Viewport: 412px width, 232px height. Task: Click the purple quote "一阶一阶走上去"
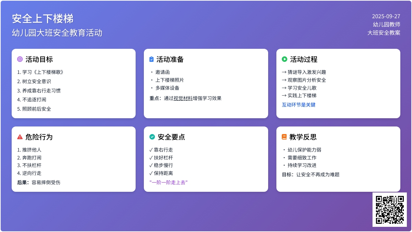pyautogui.click(x=169, y=183)
